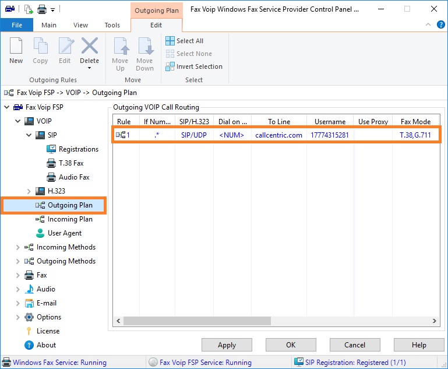This screenshot has height=369, width=448.
Task: Switch to the Main ribbon tab
Action: tap(49, 25)
